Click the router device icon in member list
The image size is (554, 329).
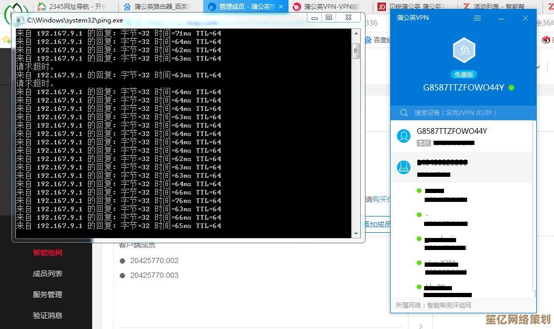pyautogui.click(x=404, y=167)
